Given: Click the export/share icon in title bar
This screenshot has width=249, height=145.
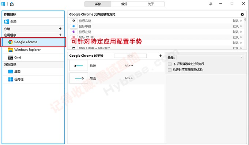Looking at the screenshot, I should coord(12,4).
